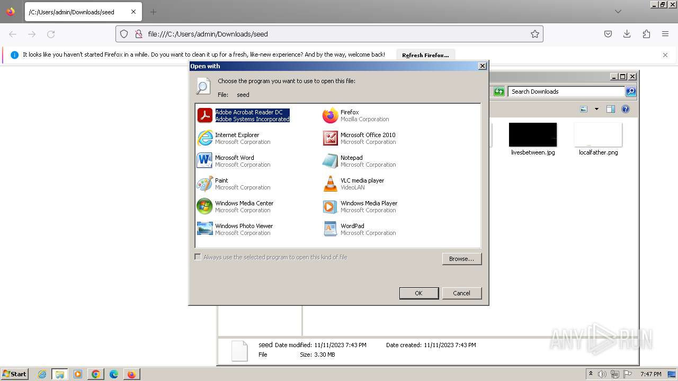Screen dimensions: 678x381
Task: Click the Browse... button
Action: pyautogui.click(x=462, y=259)
